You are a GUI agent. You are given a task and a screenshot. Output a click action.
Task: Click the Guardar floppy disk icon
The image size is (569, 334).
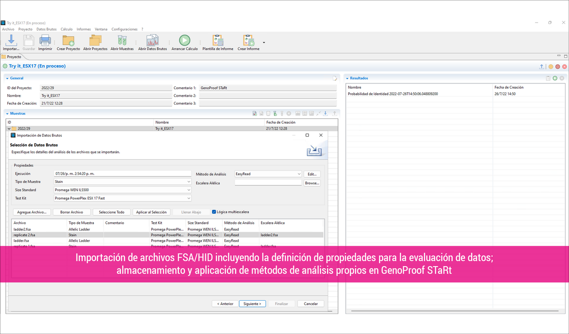pyautogui.click(x=28, y=40)
